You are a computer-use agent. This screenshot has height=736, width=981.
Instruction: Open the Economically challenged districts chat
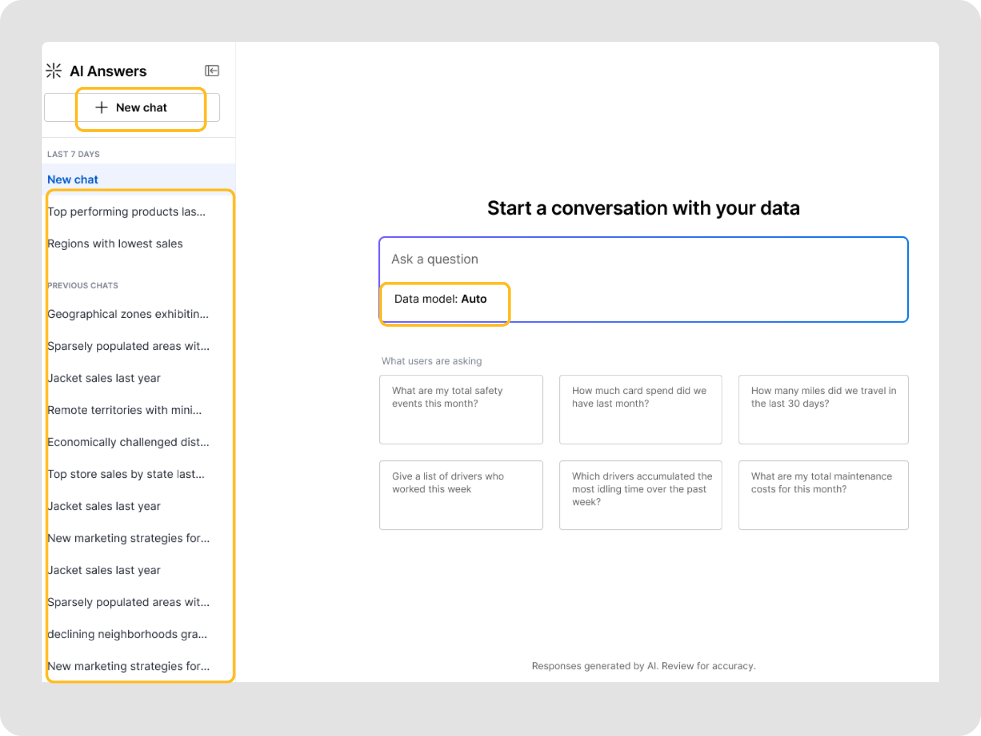coord(128,442)
